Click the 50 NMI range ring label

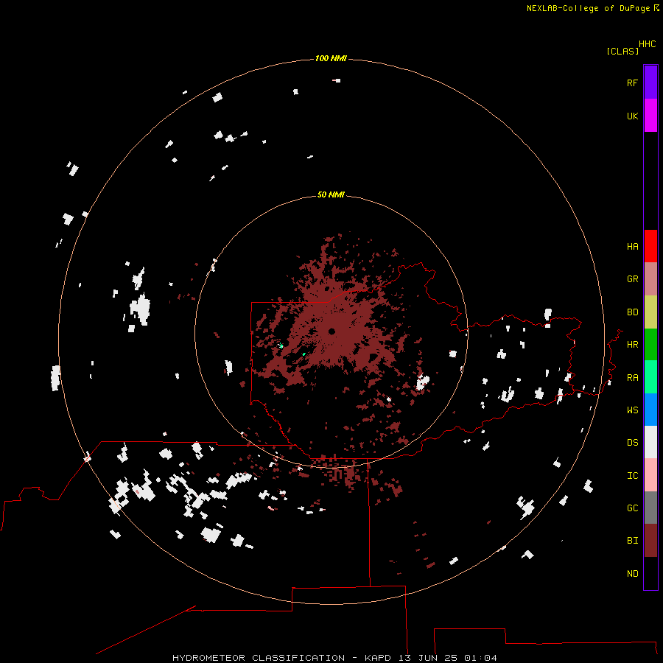point(331,194)
